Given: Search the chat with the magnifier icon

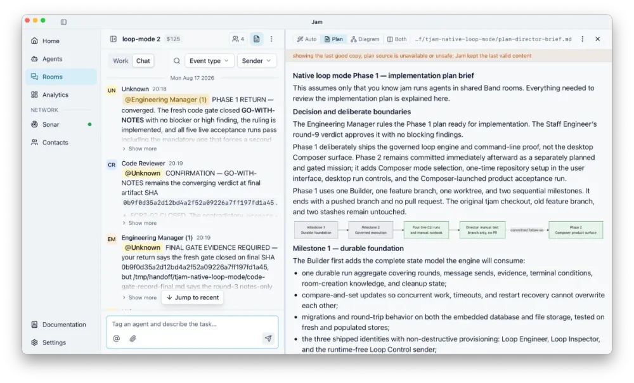Looking at the screenshot, I should (177, 61).
